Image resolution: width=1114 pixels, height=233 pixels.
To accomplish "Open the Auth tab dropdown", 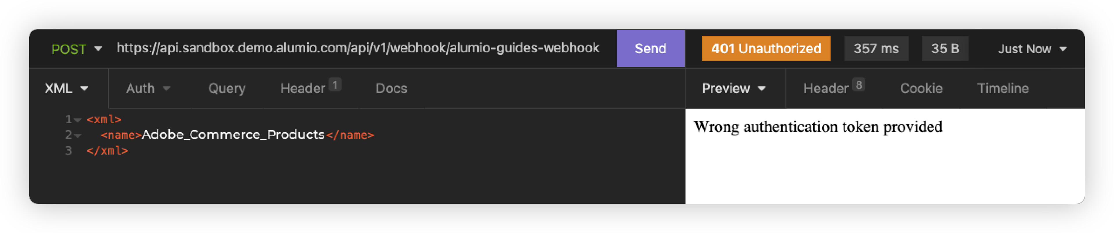I will tap(147, 89).
